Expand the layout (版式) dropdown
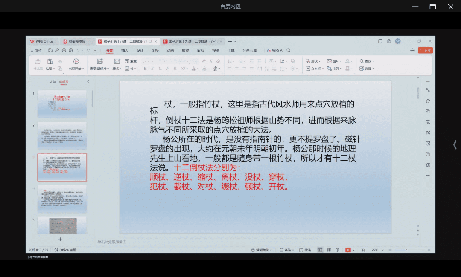This screenshot has width=461, height=277. [x=117, y=69]
